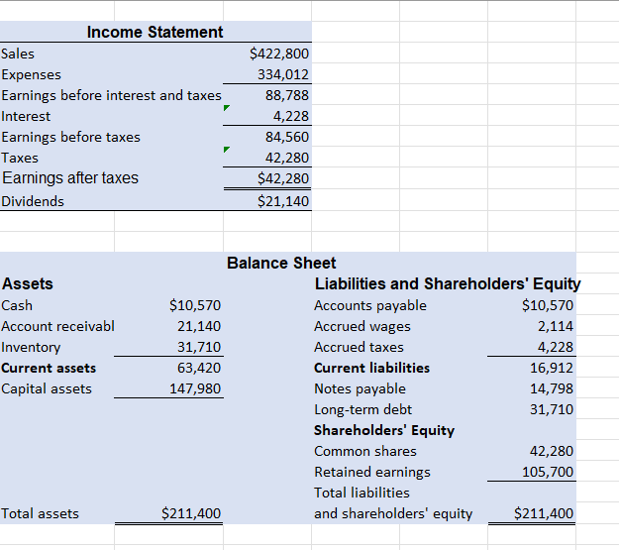This screenshot has height=550, width=619.
Task: Select the Cash amount $10,570
Action: point(168,304)
